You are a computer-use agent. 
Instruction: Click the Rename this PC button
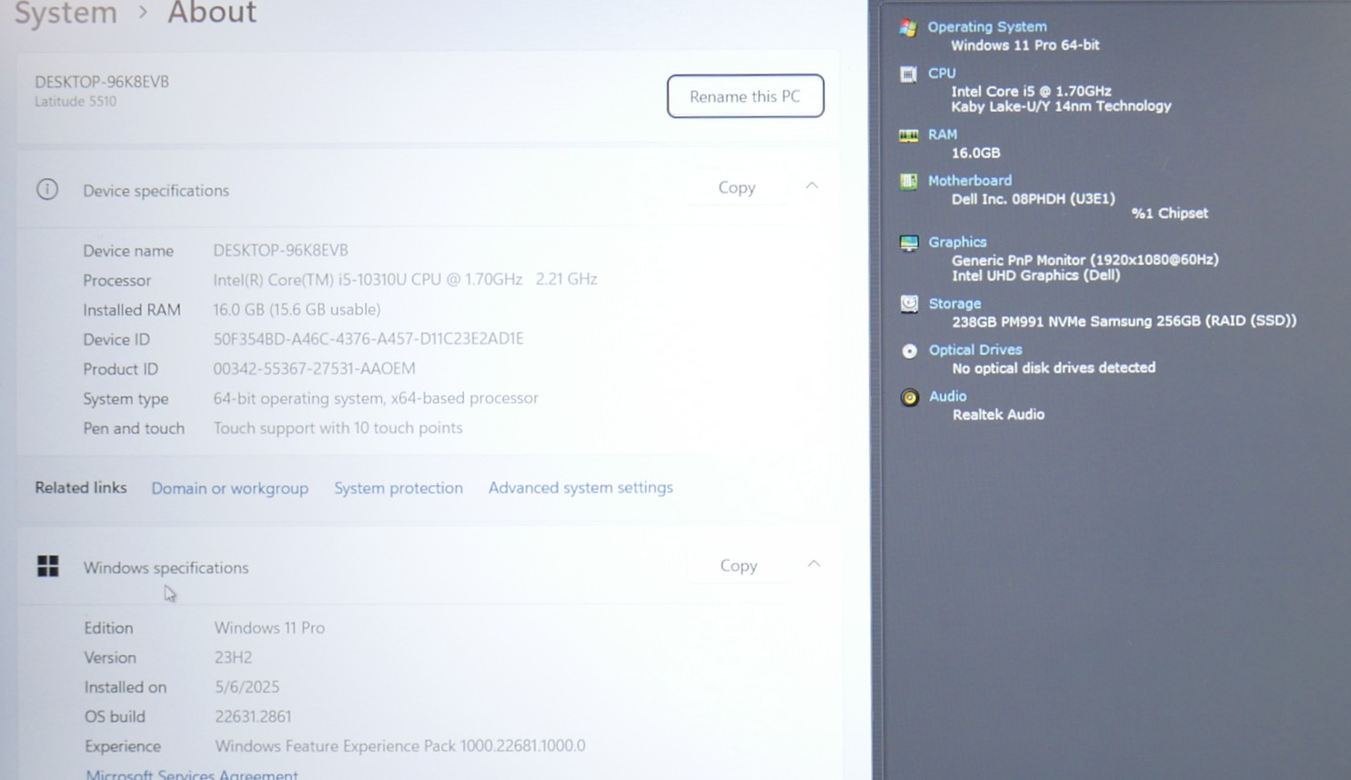click(745, 96)
